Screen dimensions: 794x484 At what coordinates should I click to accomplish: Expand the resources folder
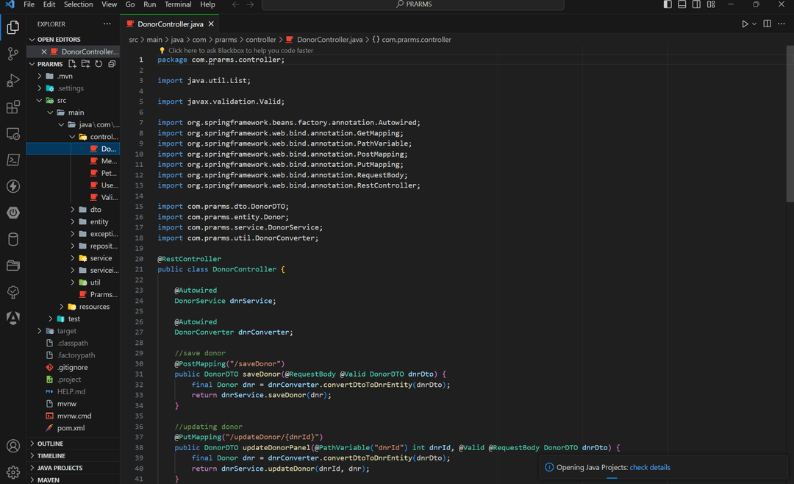point(93,307)
